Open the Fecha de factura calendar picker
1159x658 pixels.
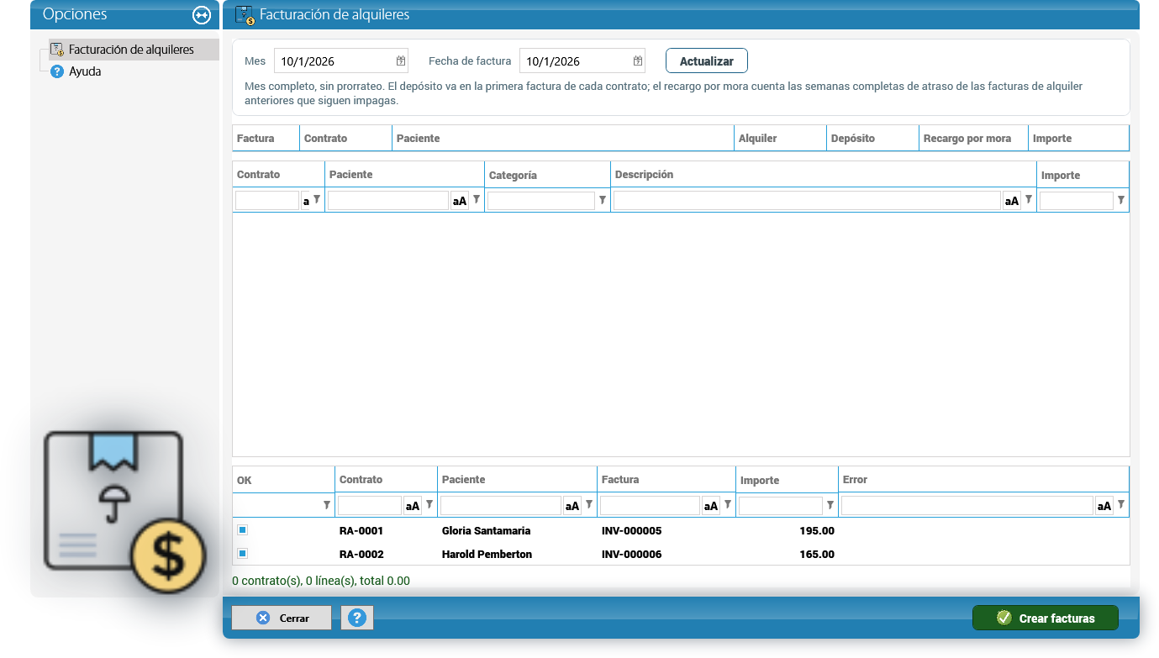638,61
